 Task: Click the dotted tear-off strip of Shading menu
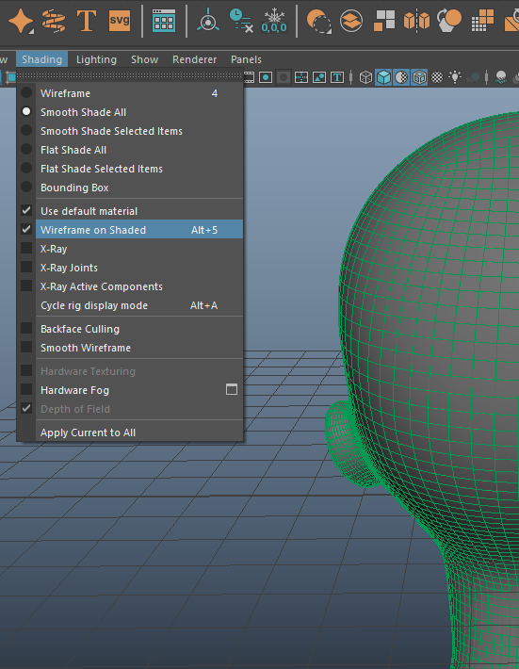coord(130,75)
